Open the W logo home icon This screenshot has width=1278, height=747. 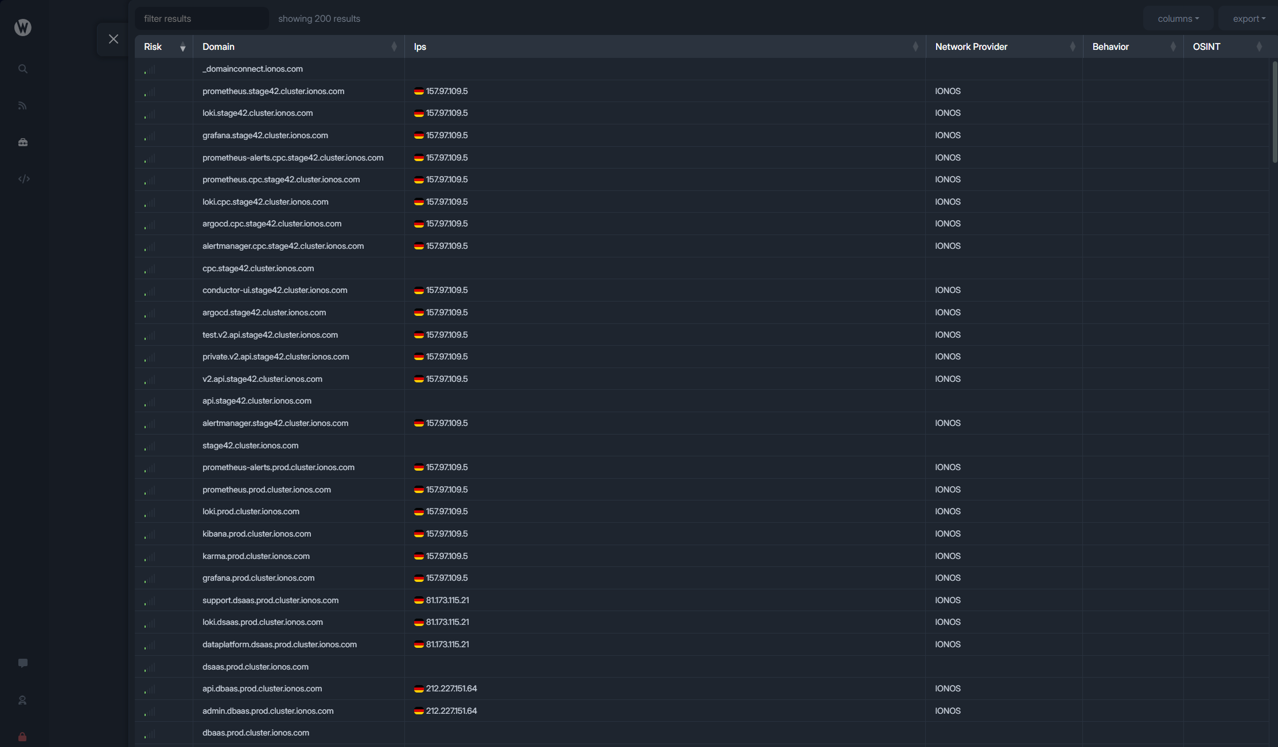23,27
